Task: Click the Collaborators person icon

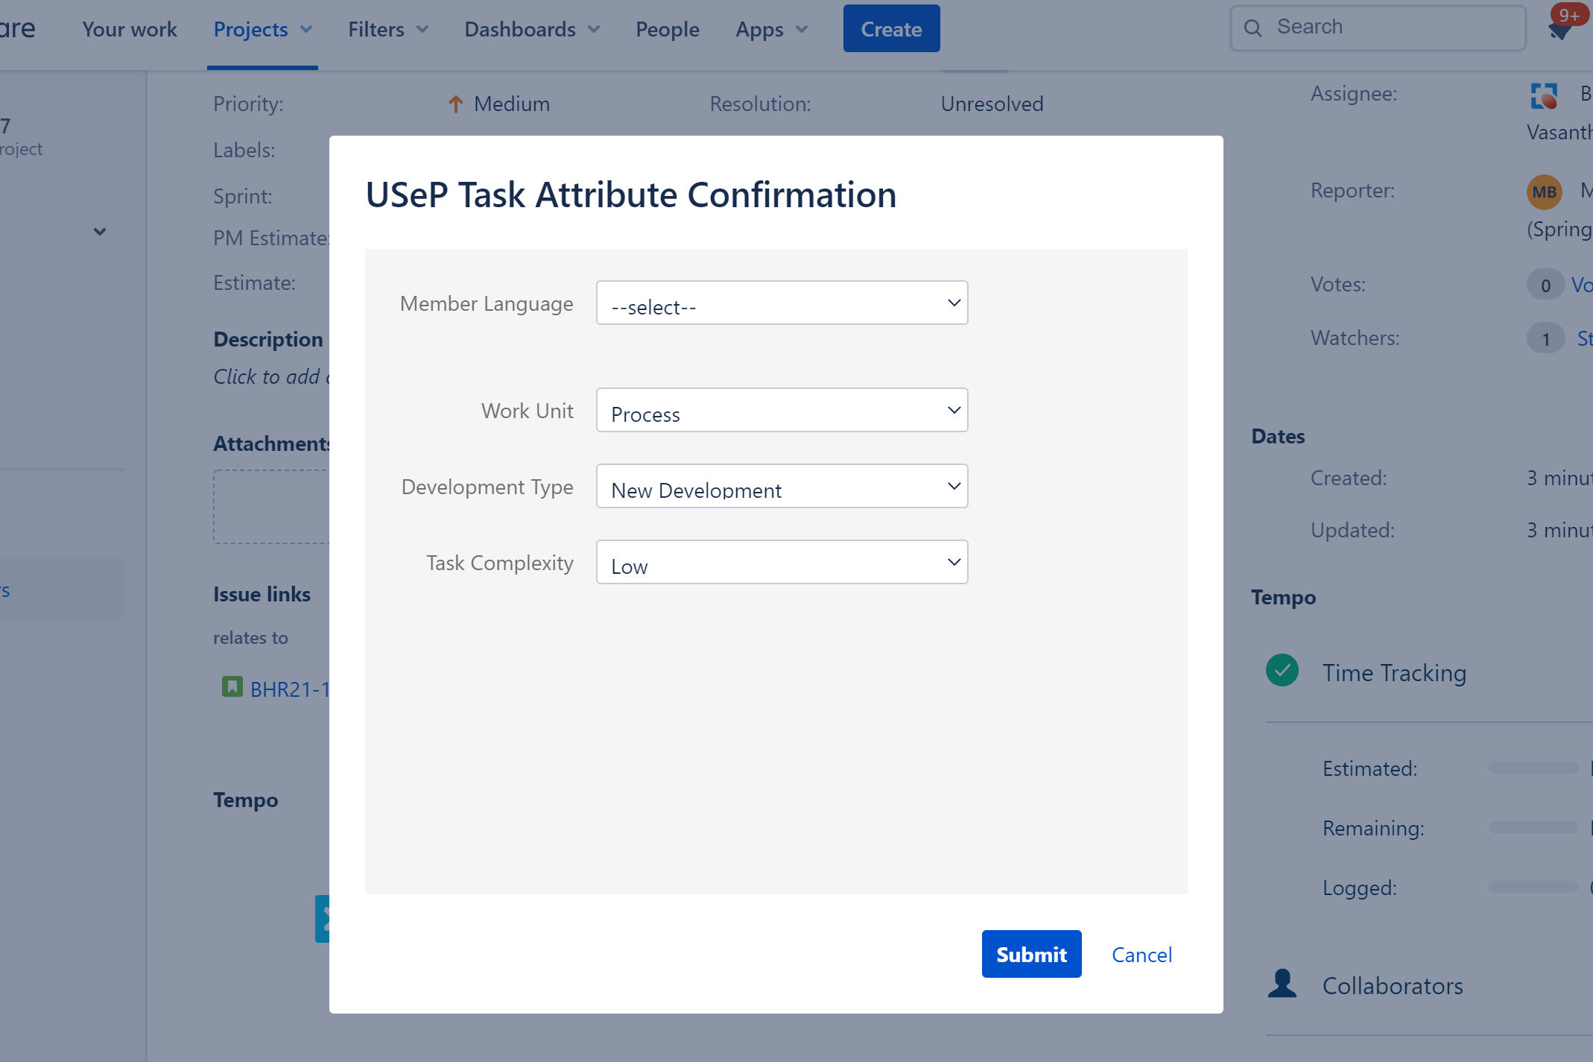Action: coord(1282,984)
